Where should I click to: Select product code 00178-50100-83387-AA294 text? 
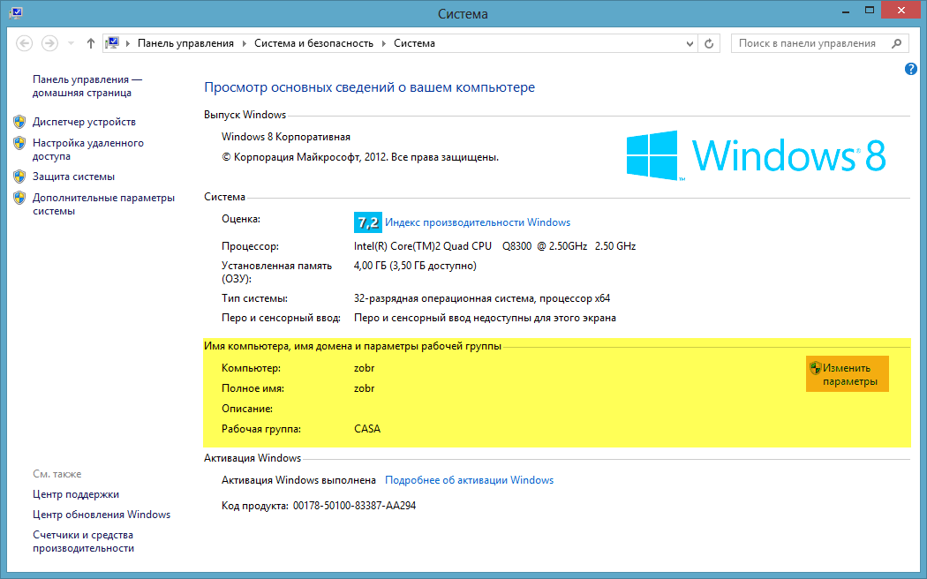click(355, 506)
